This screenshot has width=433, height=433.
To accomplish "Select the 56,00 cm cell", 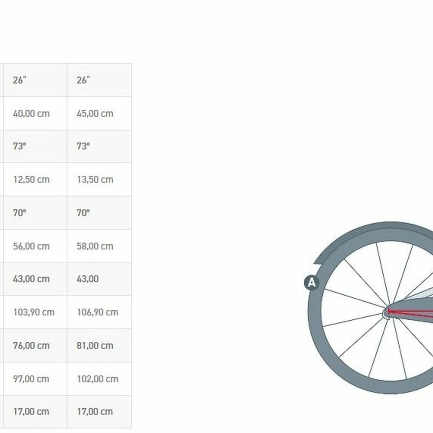I will tap(31, 246).
